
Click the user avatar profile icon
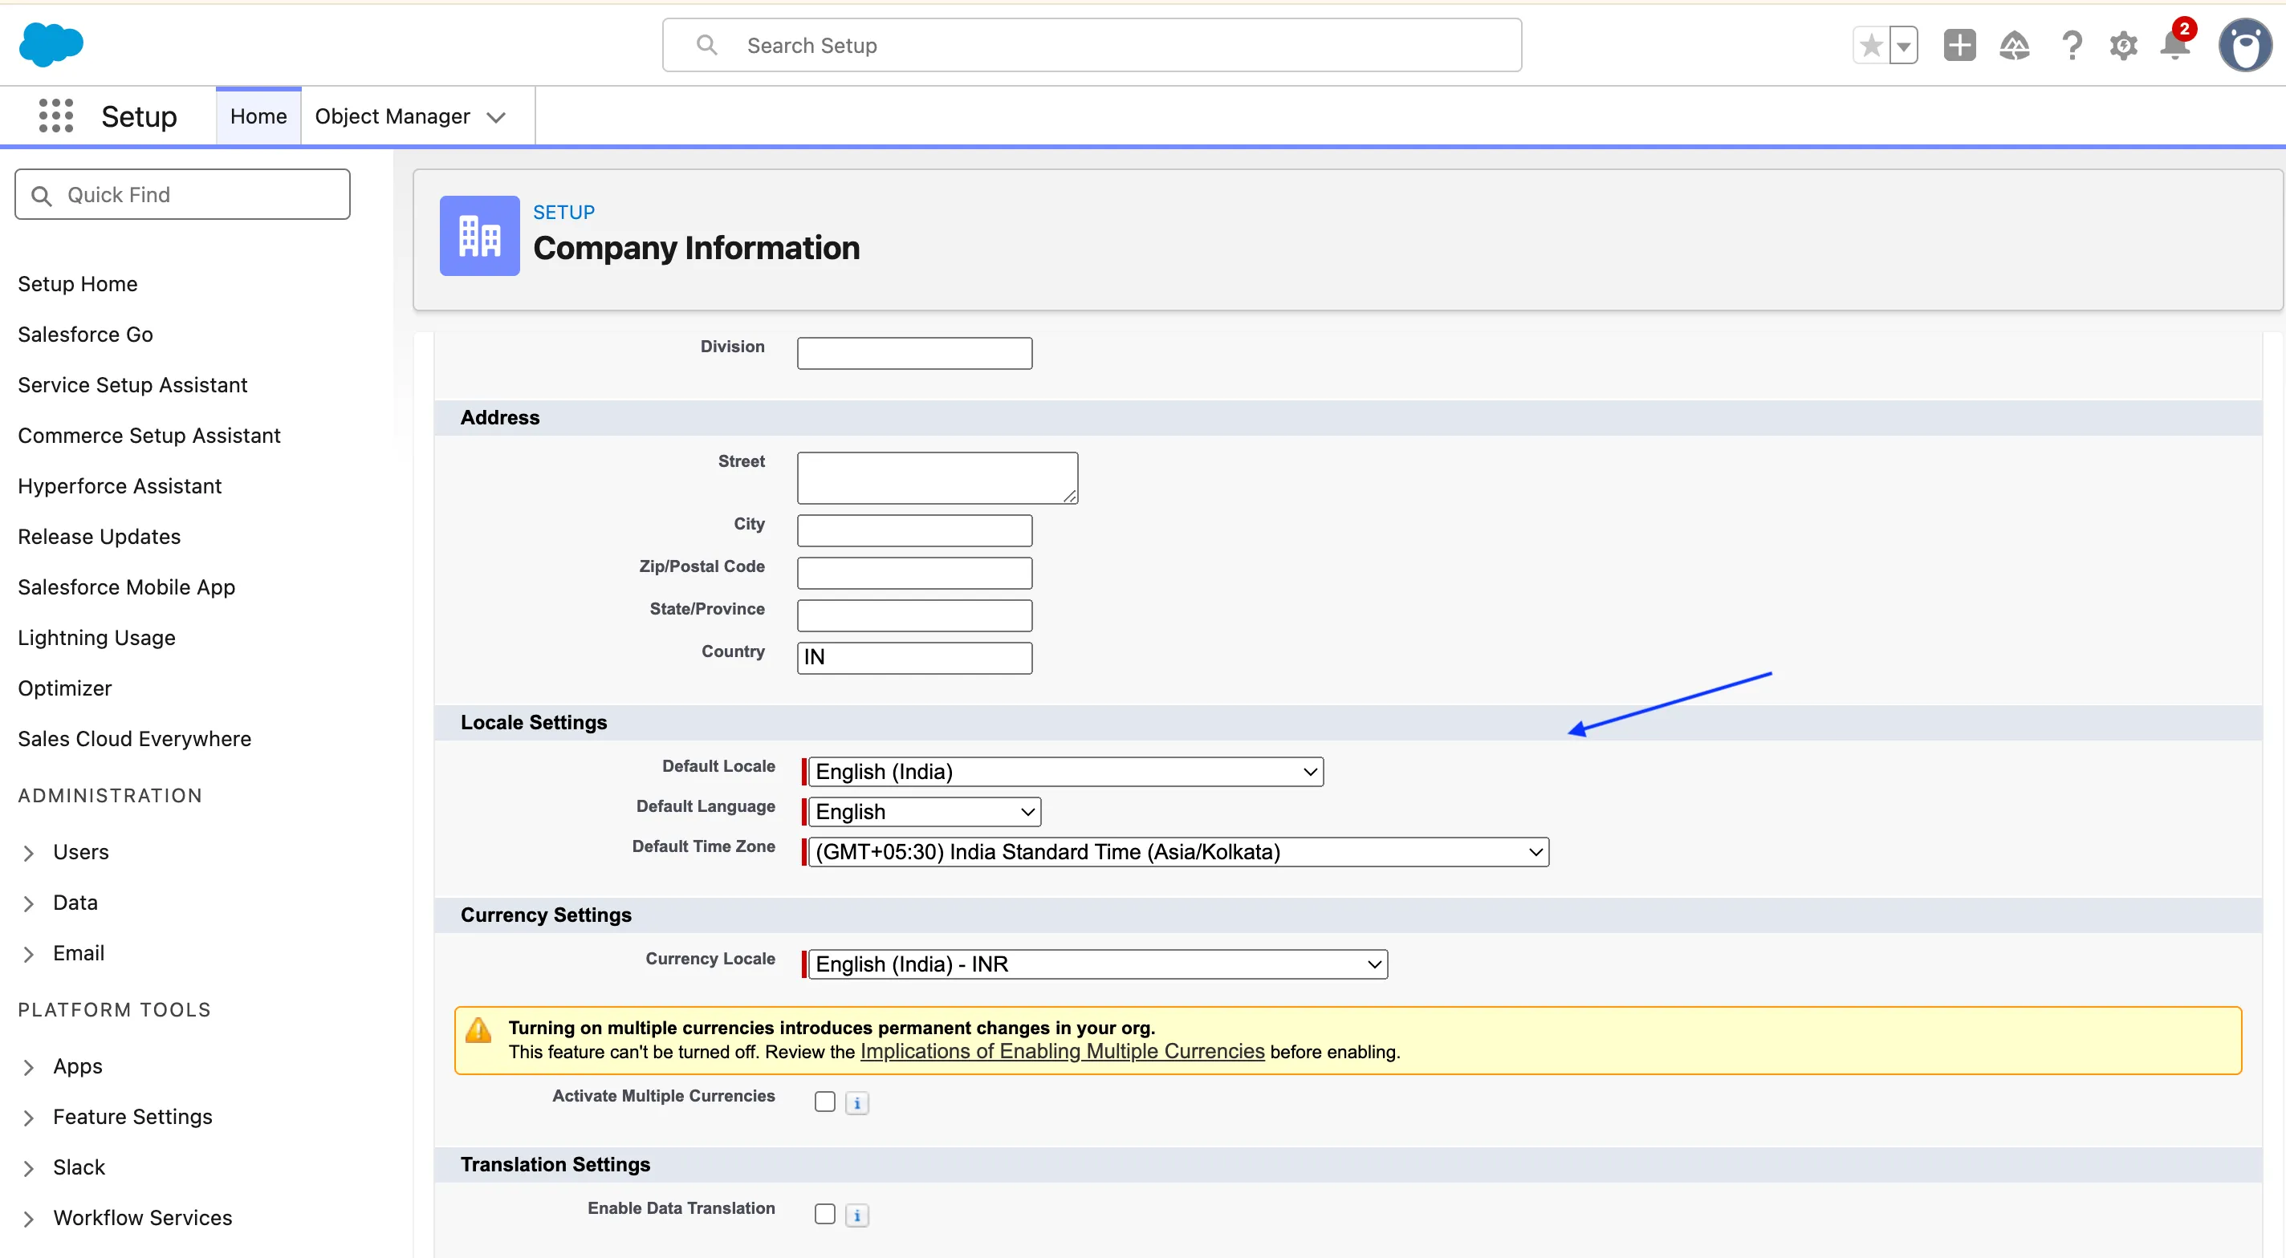(2245, 45)
